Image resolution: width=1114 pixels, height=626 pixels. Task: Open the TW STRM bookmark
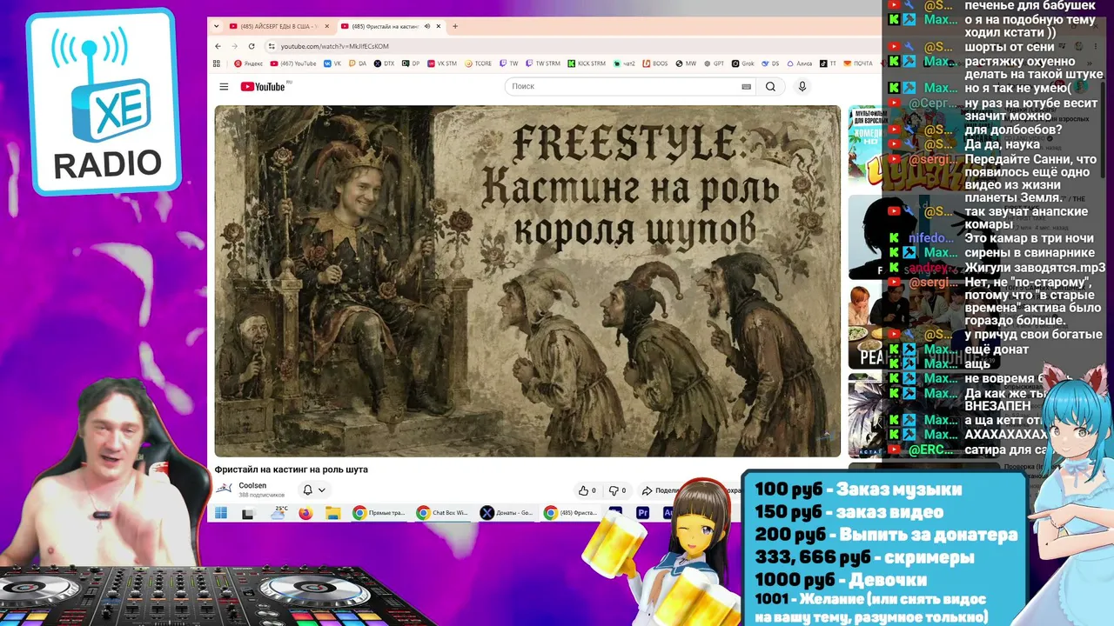[x=543, y=63]
